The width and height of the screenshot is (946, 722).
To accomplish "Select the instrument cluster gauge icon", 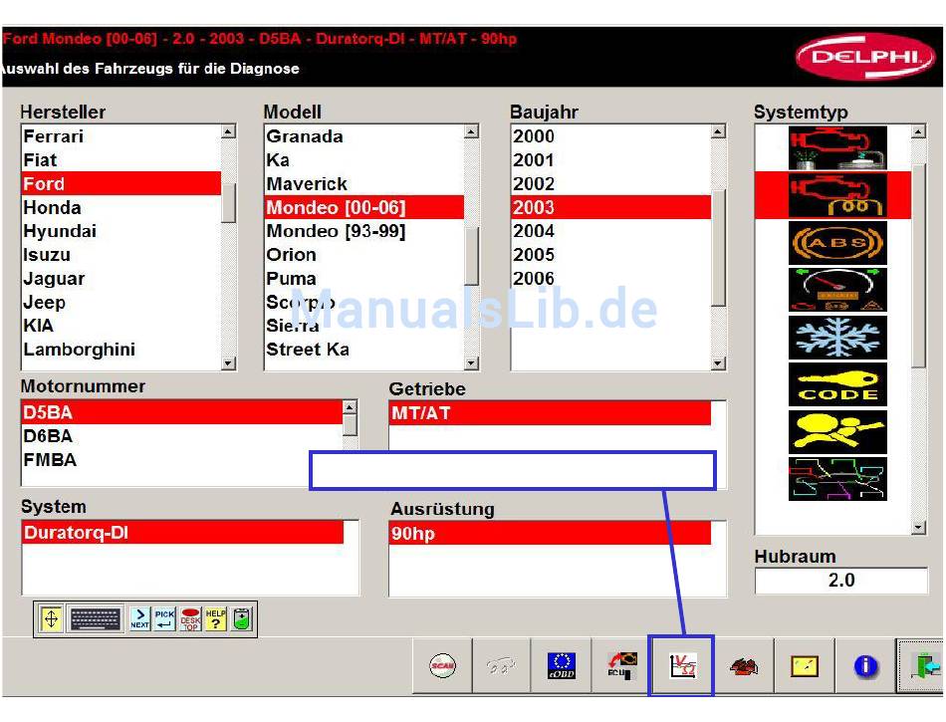I will [x=837, y=290].
